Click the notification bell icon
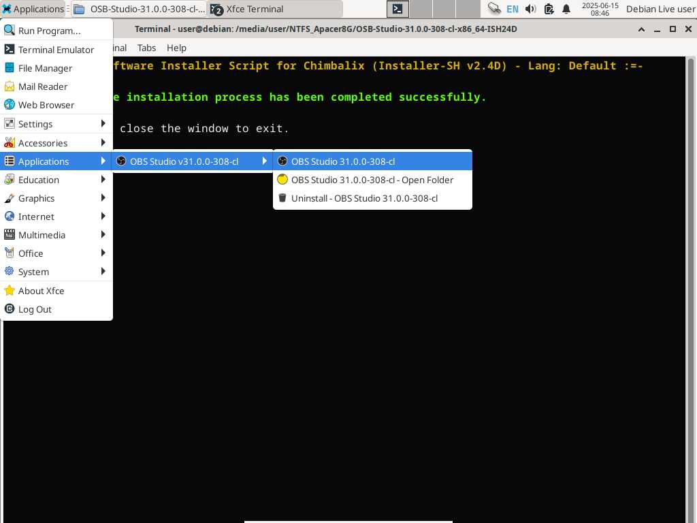Viewport: 697px width, 523px height. pyautogui.click(x=566, y=9)
